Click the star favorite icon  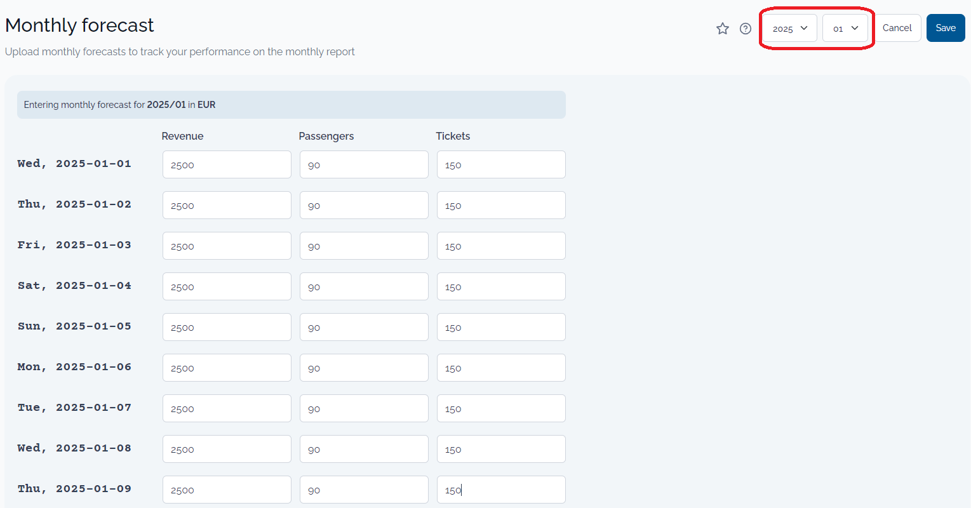[723, 28]
